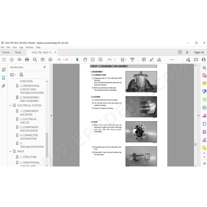Expand right tools pane toggle at bottom
Viewport: 207px width, 207px height.
(x=205, y=164)
